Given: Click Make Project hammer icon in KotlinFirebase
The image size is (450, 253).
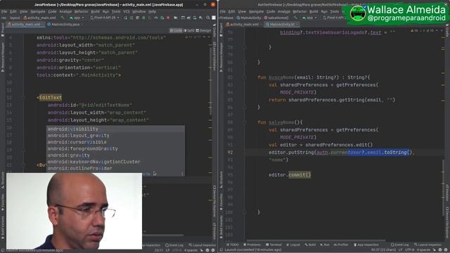Looking at the screenshot, I should (295, 18).
